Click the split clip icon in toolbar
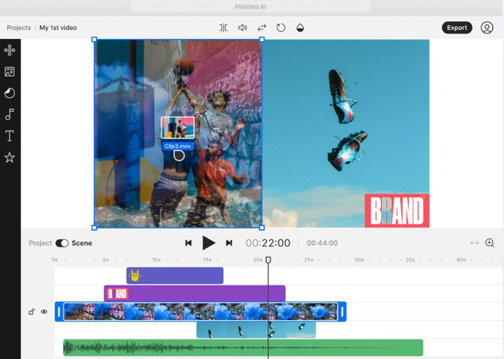The width and height of the screenshot is (504, 359). coord(224,28)
